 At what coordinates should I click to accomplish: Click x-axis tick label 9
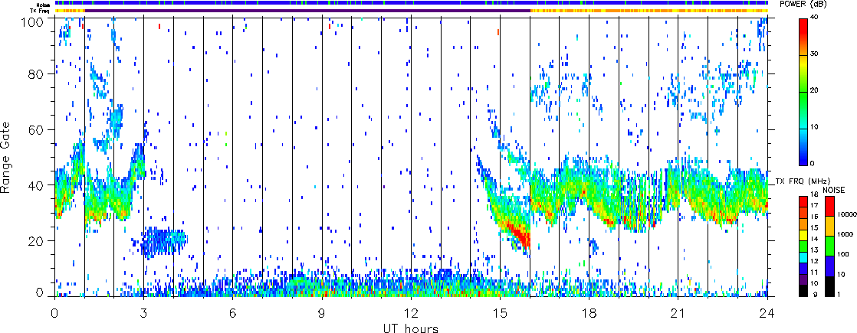[x=322, y=313]
